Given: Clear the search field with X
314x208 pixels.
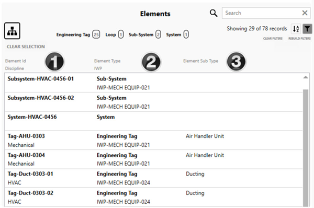Looking at the screenshot, I should [x=305, y=13].
